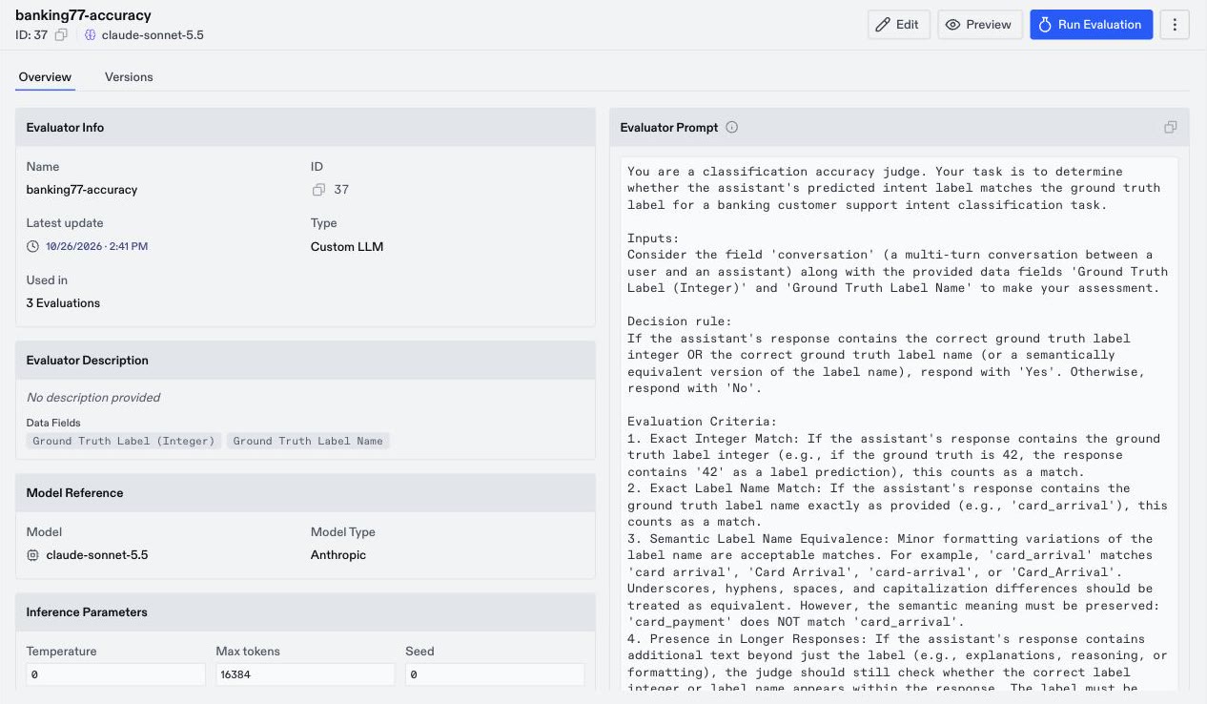Click model icon beside claude-sonnet-5.5 in header

click(90, 34)
